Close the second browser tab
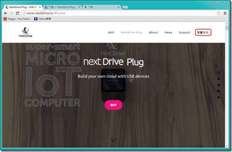This screenshot has width=232, height=152. [x=79, y=7]
